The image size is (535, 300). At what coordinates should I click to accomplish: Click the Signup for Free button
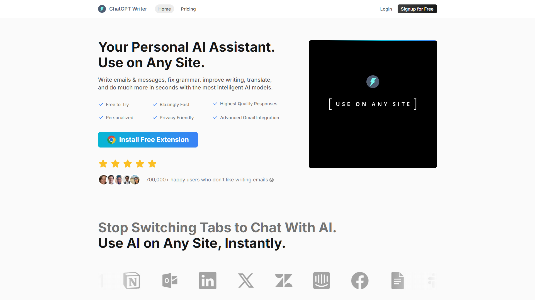[417, 9]
